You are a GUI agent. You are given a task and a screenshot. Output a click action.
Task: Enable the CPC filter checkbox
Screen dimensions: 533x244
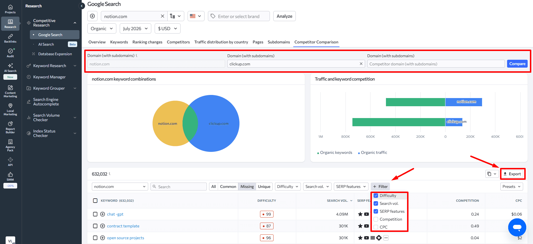[x=376, y=227]
